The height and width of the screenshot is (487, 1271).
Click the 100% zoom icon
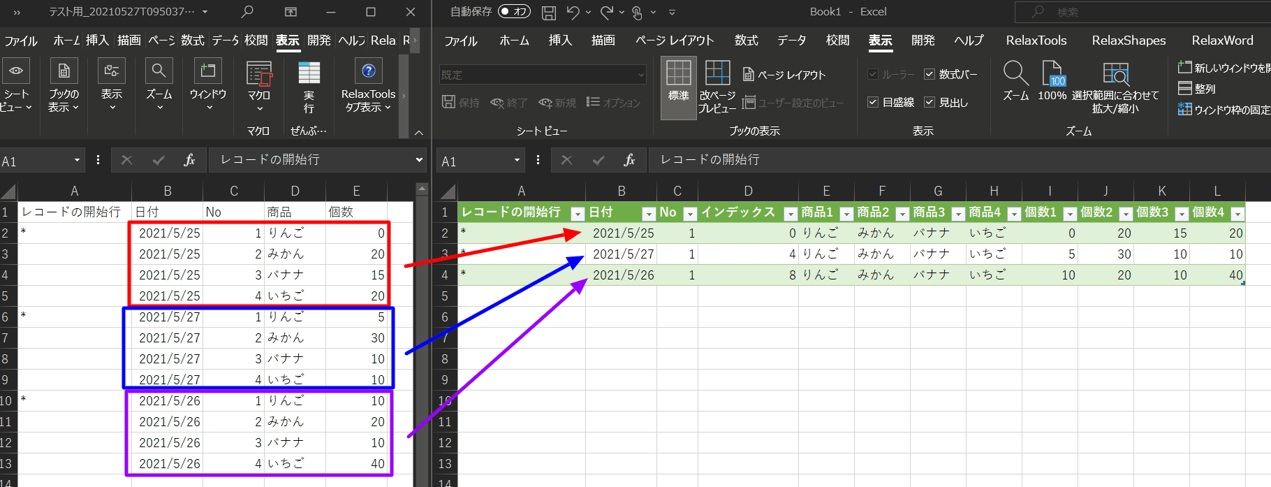1052,73
